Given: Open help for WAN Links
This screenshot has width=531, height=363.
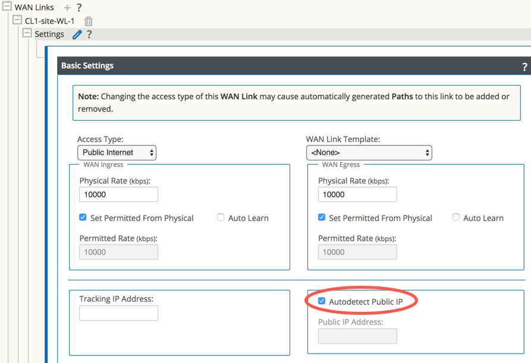Looking at the screenshot, I should pyautogui.click(x=79, y=8).
